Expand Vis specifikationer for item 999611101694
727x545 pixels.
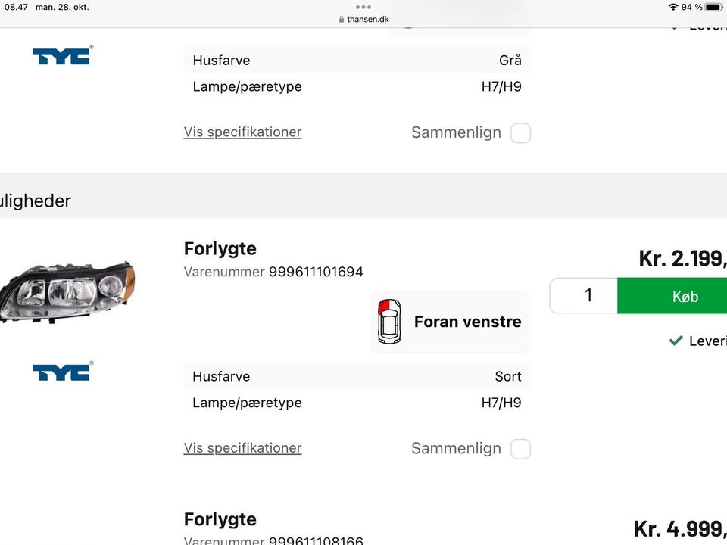[x=242, y=447]
